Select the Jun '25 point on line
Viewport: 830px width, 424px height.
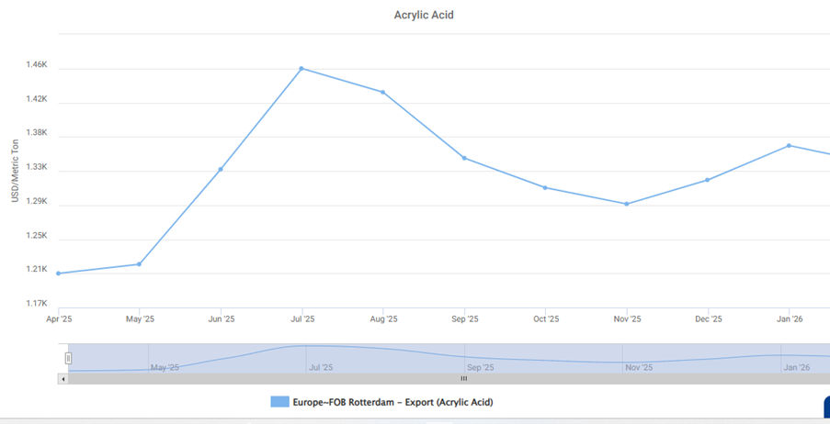pos(221,169)
